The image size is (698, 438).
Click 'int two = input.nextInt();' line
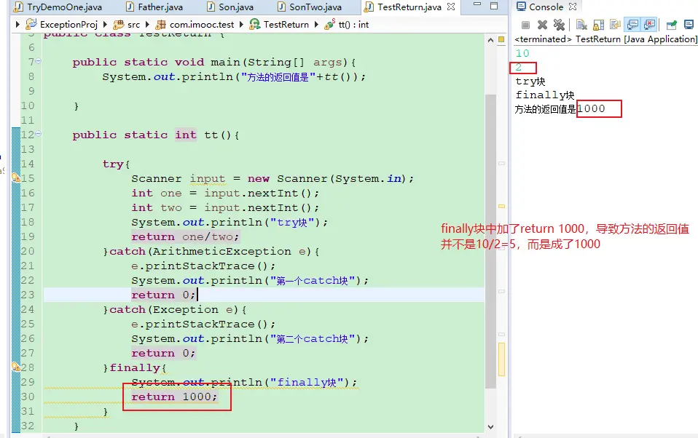click(225, 207)
